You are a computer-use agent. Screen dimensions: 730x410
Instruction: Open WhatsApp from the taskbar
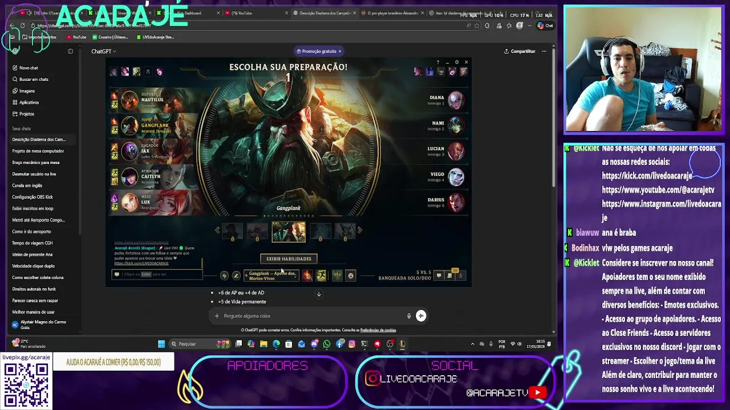tap(327, 344)
